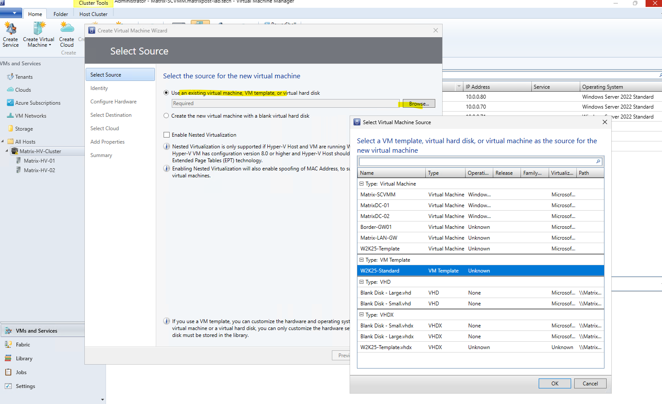Open the Library workspace icon

coord(8,359)
